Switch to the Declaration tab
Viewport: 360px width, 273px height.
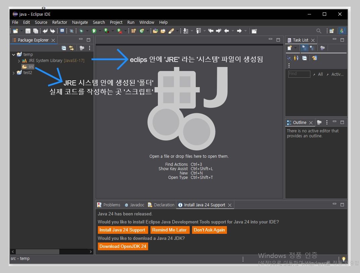tap(162, 205)
